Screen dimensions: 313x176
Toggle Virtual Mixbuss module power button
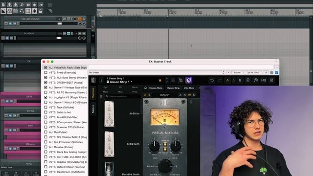coord(145,95)
